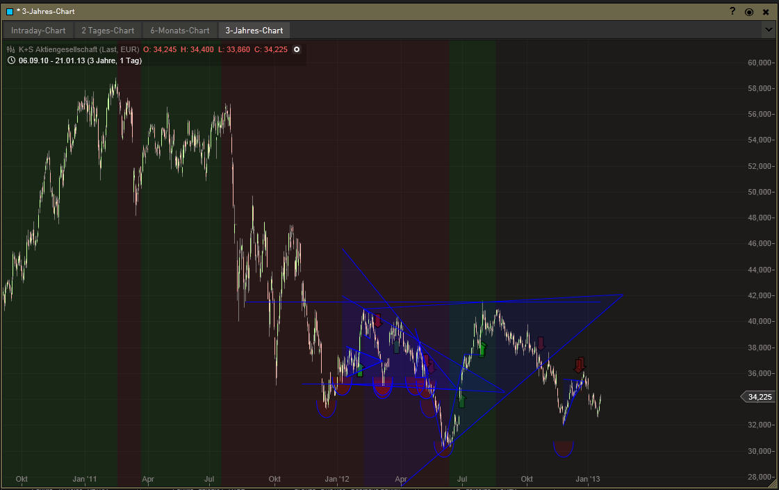This screenshot has width=779, height=490.
Task: Click the Jan '13 time axis label
Action: pyautogui.click(x=588, y=479)
